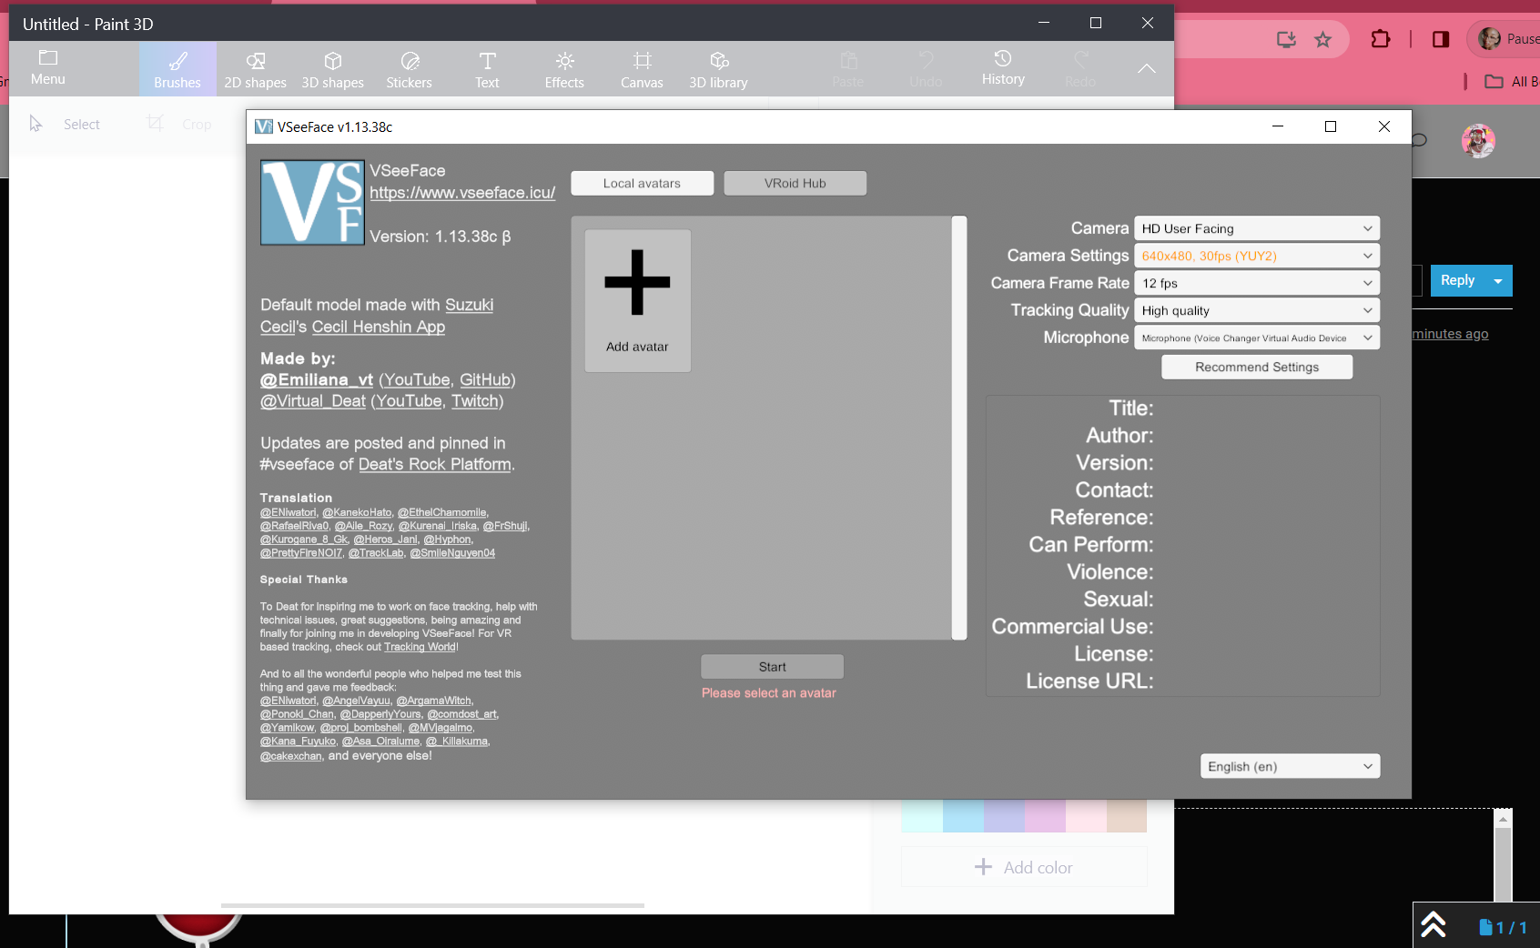Image resolution: width=1540 pixels, height=948 pixels.
Task: Open Virtual_Deat's Twitch link
Action: pos(475,400)
